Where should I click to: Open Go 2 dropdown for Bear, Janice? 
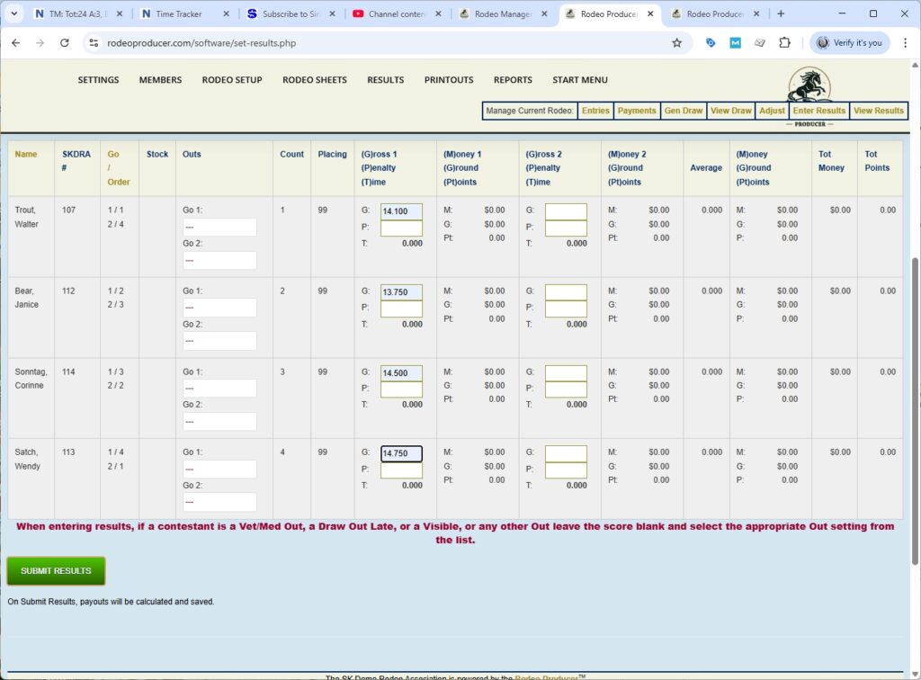click(x=219, y=340)
